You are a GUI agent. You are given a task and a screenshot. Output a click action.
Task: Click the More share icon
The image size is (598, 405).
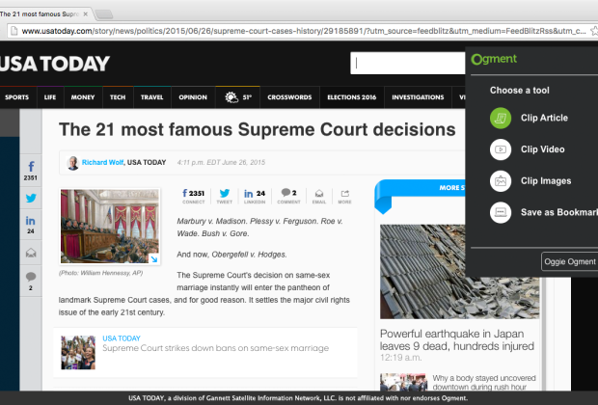pos(344,196)
